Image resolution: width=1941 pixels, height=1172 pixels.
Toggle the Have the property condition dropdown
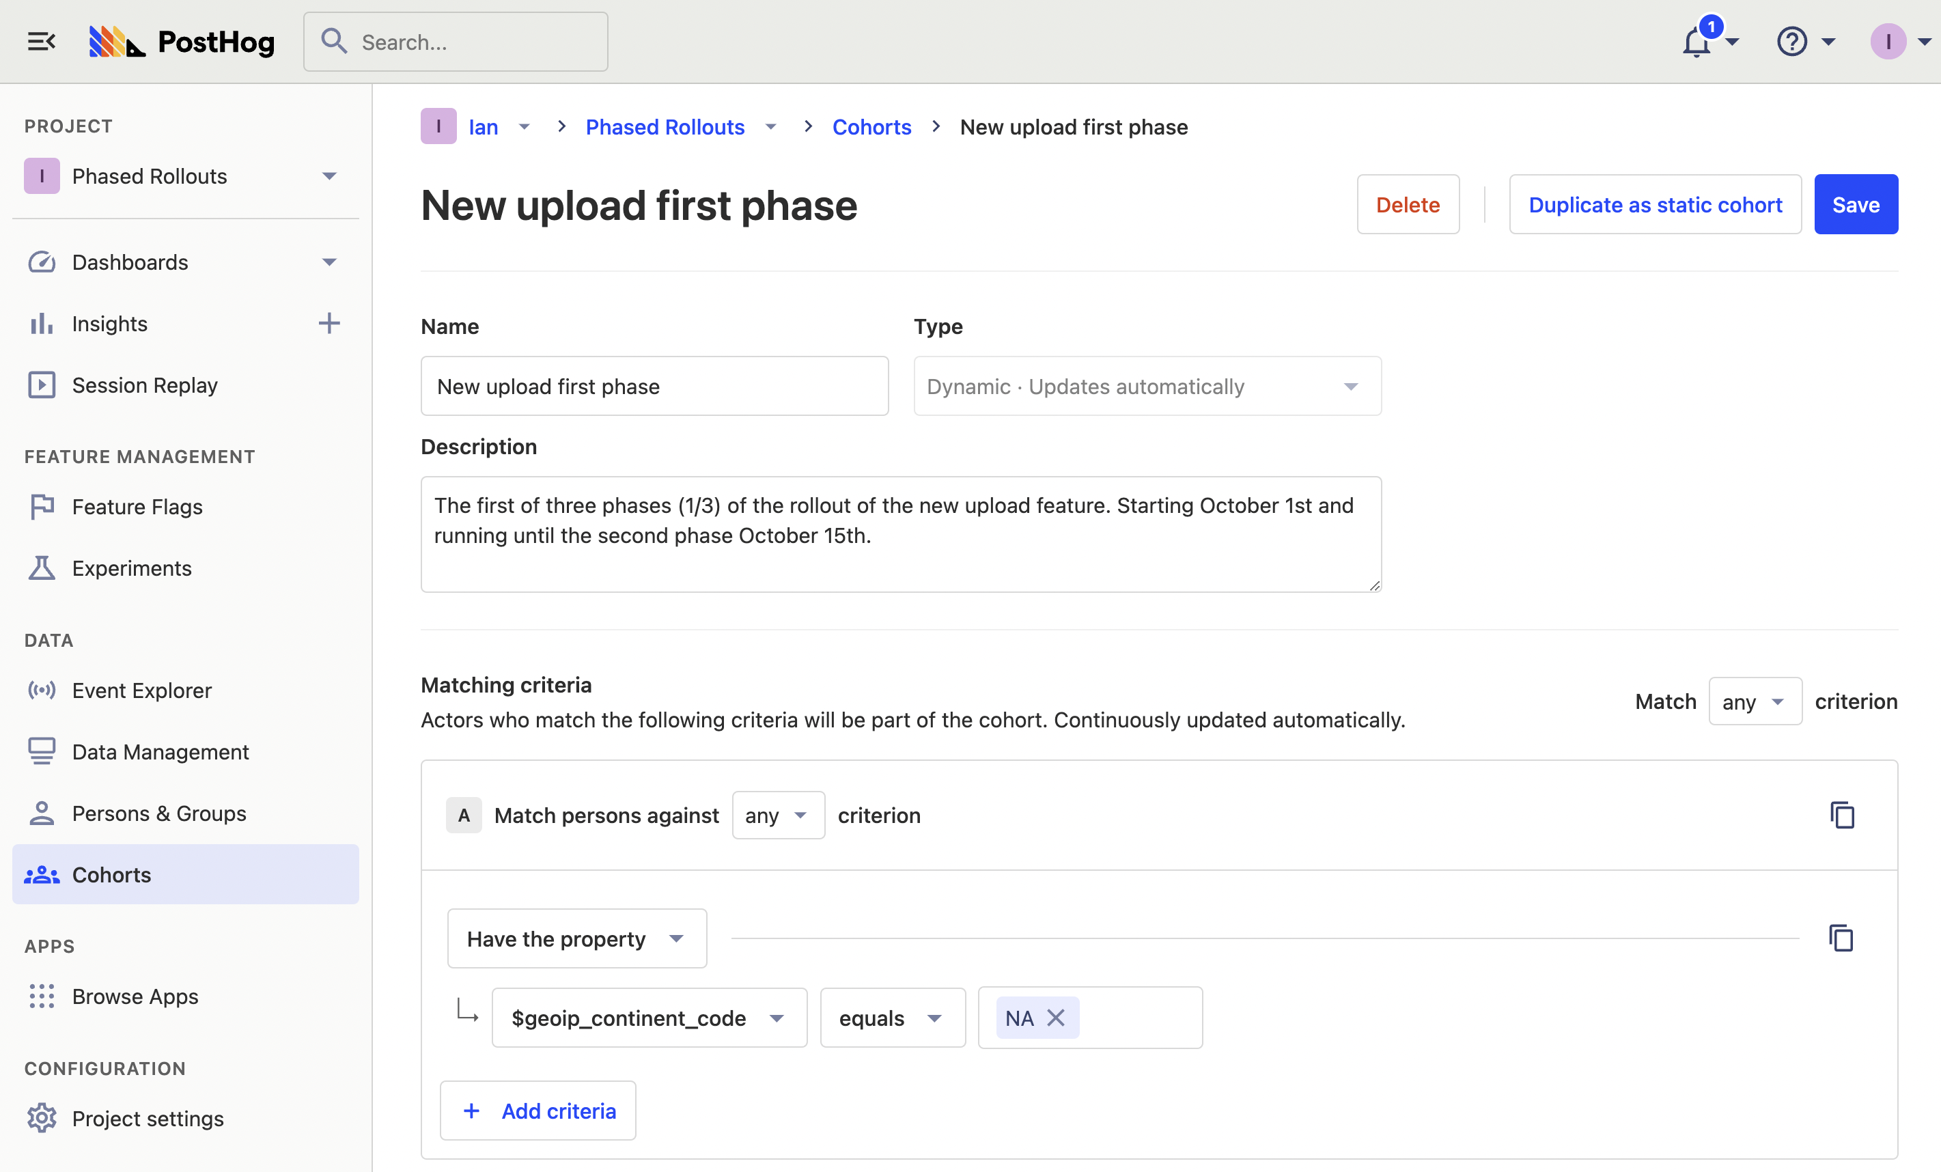(x=574, y=938)
